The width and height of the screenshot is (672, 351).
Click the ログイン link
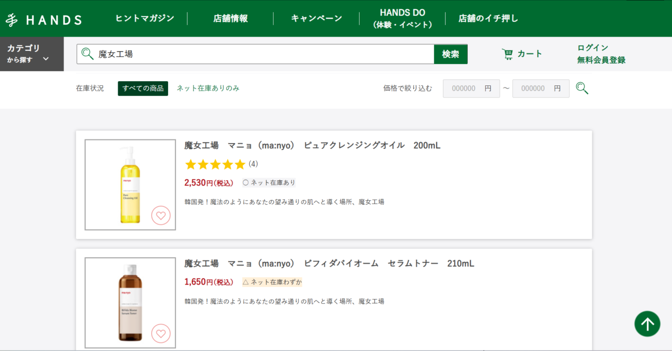(593, 48)
